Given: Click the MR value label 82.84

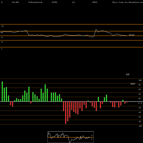Looking at the screenshot, I should click(x=133, y=84).
